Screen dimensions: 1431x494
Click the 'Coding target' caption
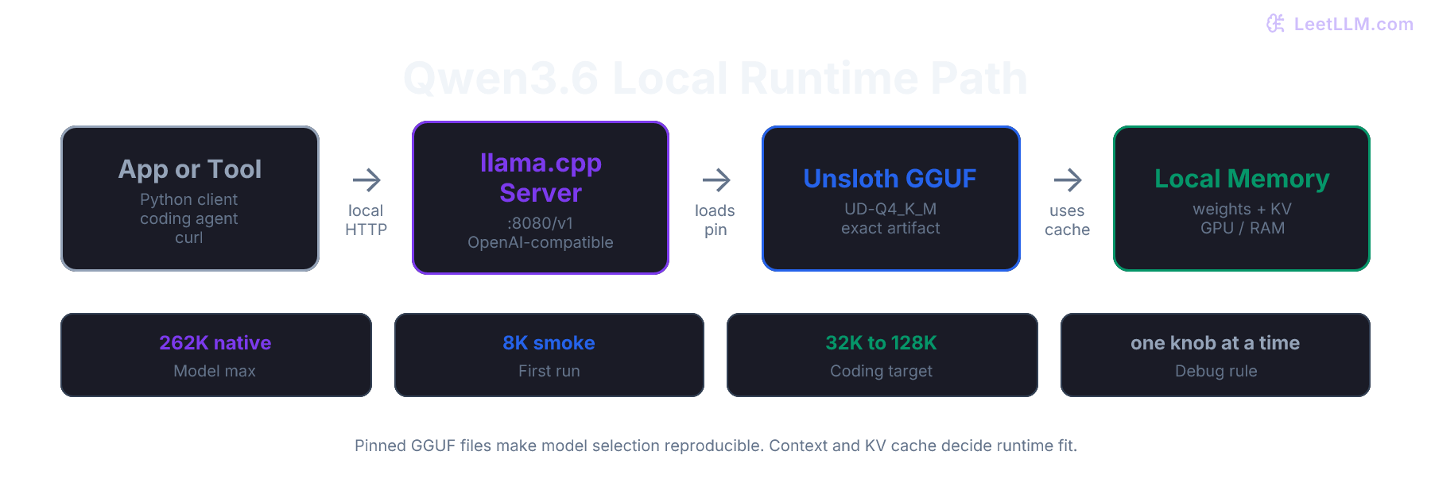tap(882, 371)
